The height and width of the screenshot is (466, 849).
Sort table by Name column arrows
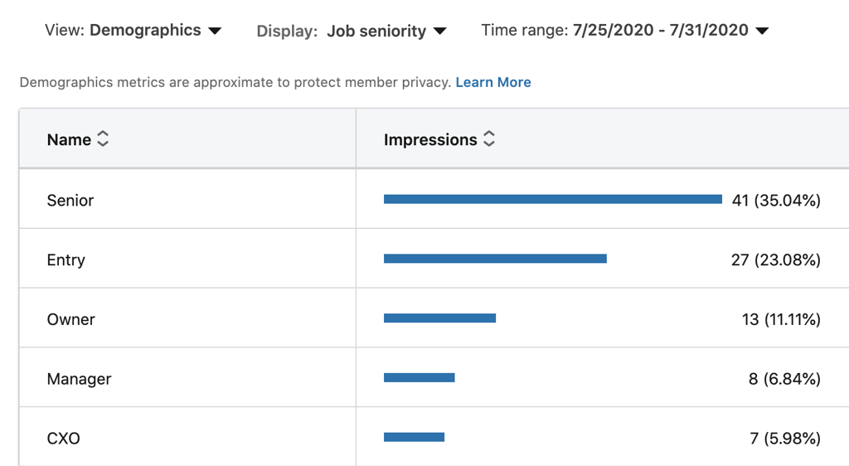point(103,139)
